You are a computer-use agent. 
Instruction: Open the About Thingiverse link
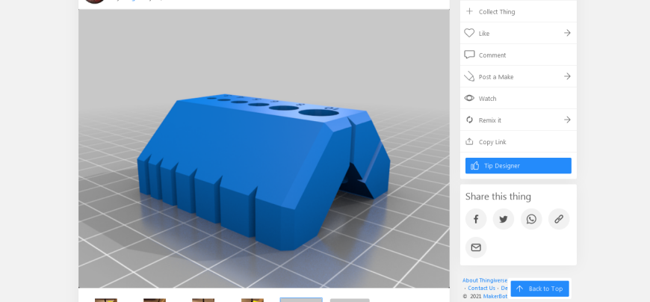point(485,280)
